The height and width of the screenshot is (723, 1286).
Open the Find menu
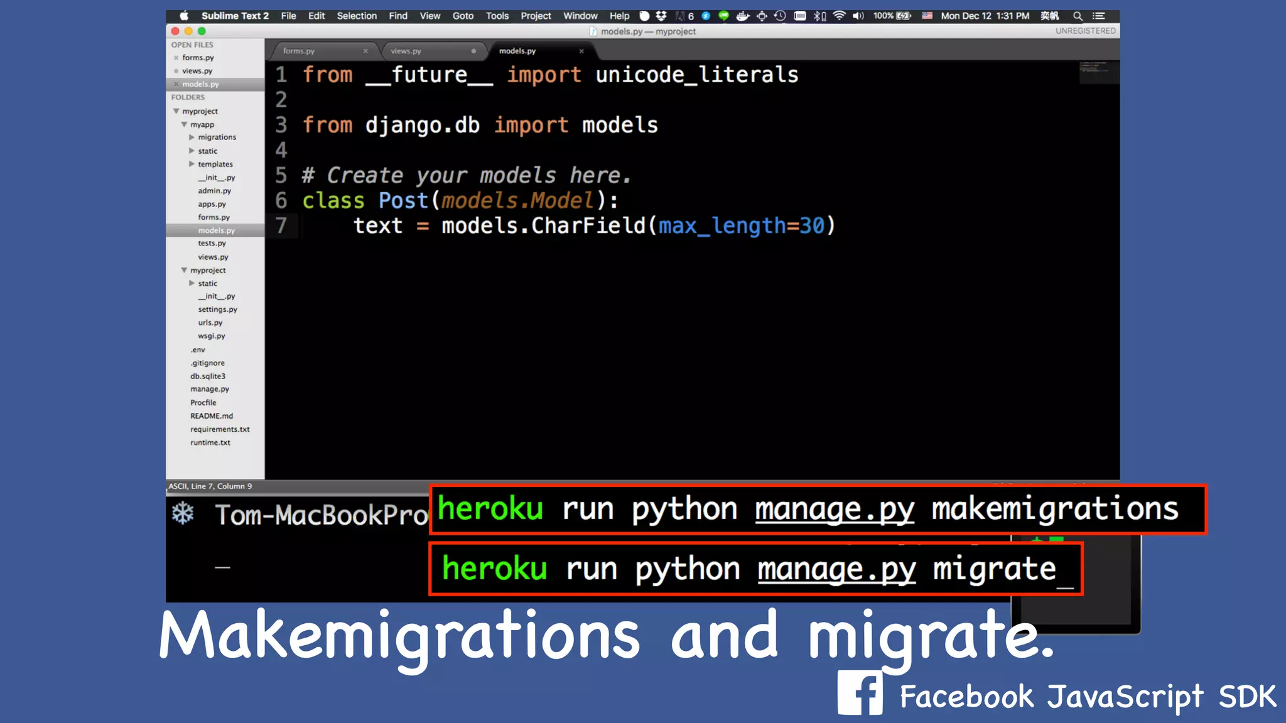398,16
